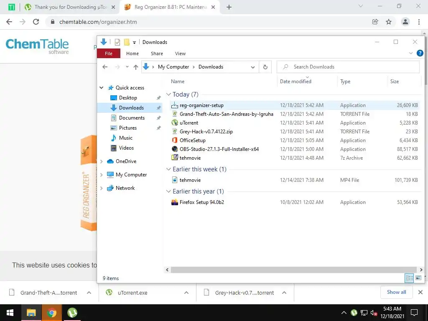Click the ChemTable software logo

coord(37,46)
